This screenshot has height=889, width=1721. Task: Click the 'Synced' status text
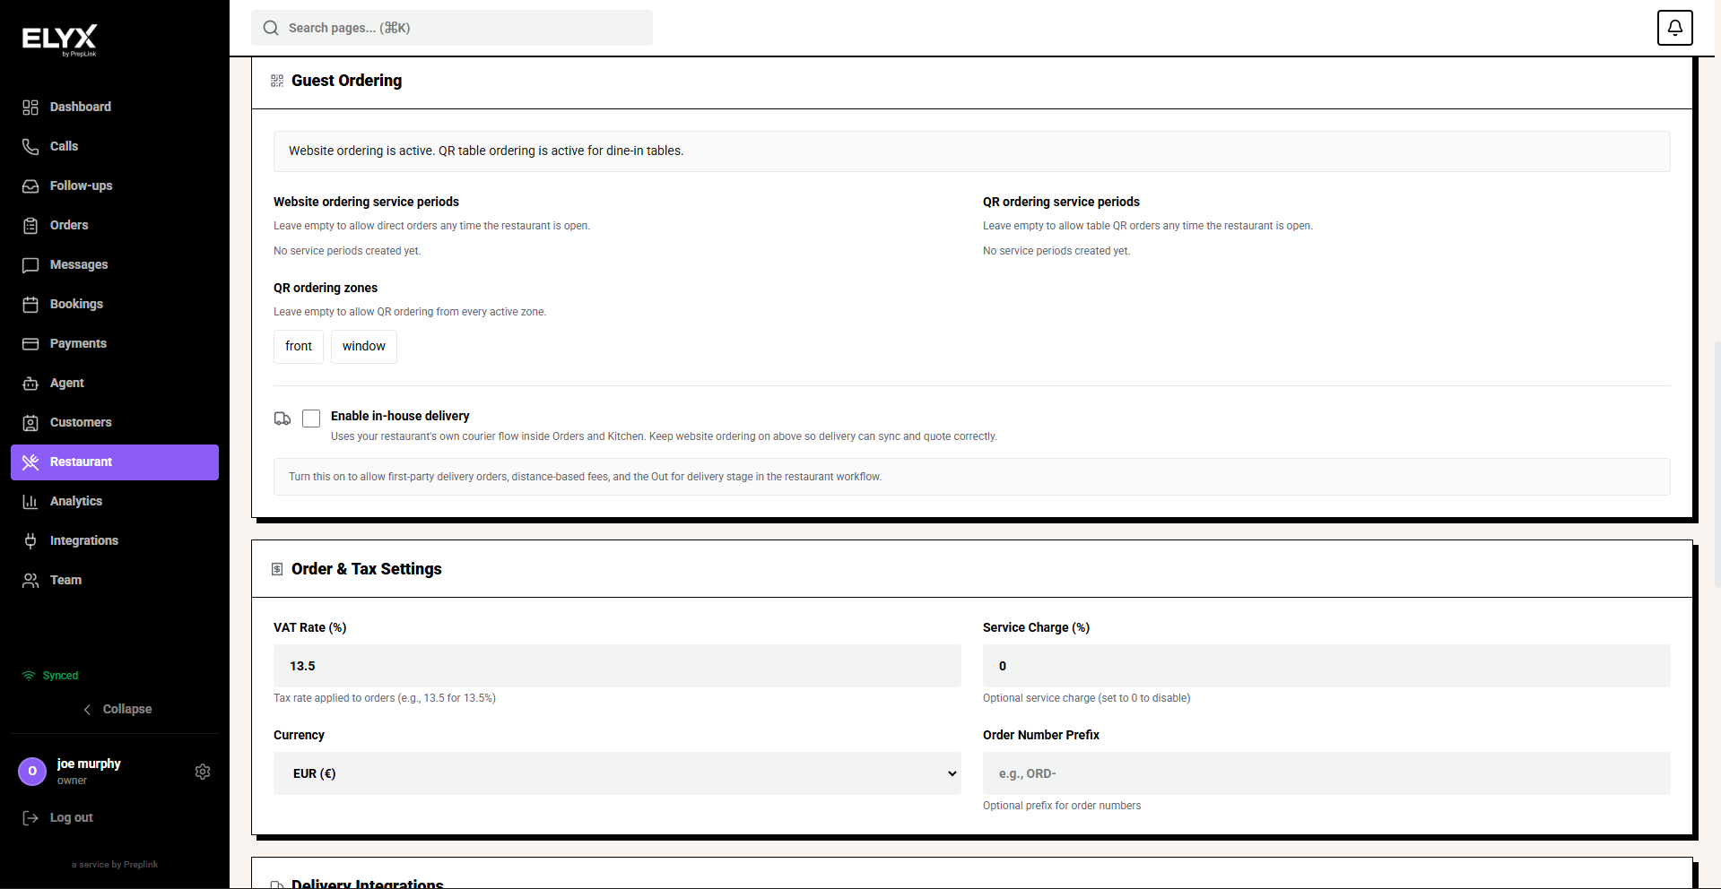click(60, 676)
